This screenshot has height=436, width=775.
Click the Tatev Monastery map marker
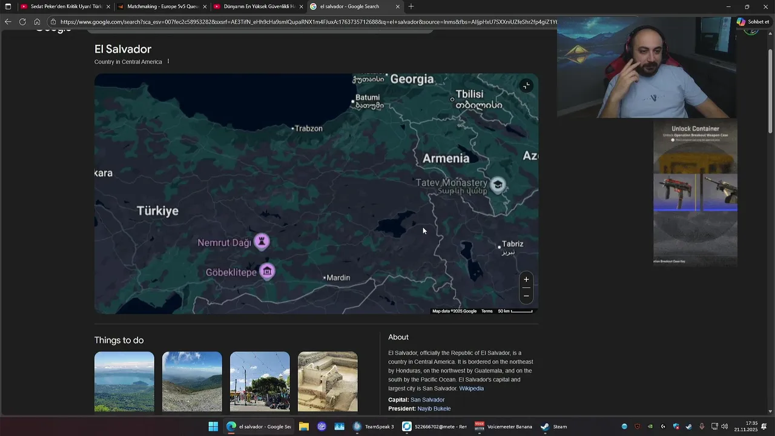click(x=498, y=185)
